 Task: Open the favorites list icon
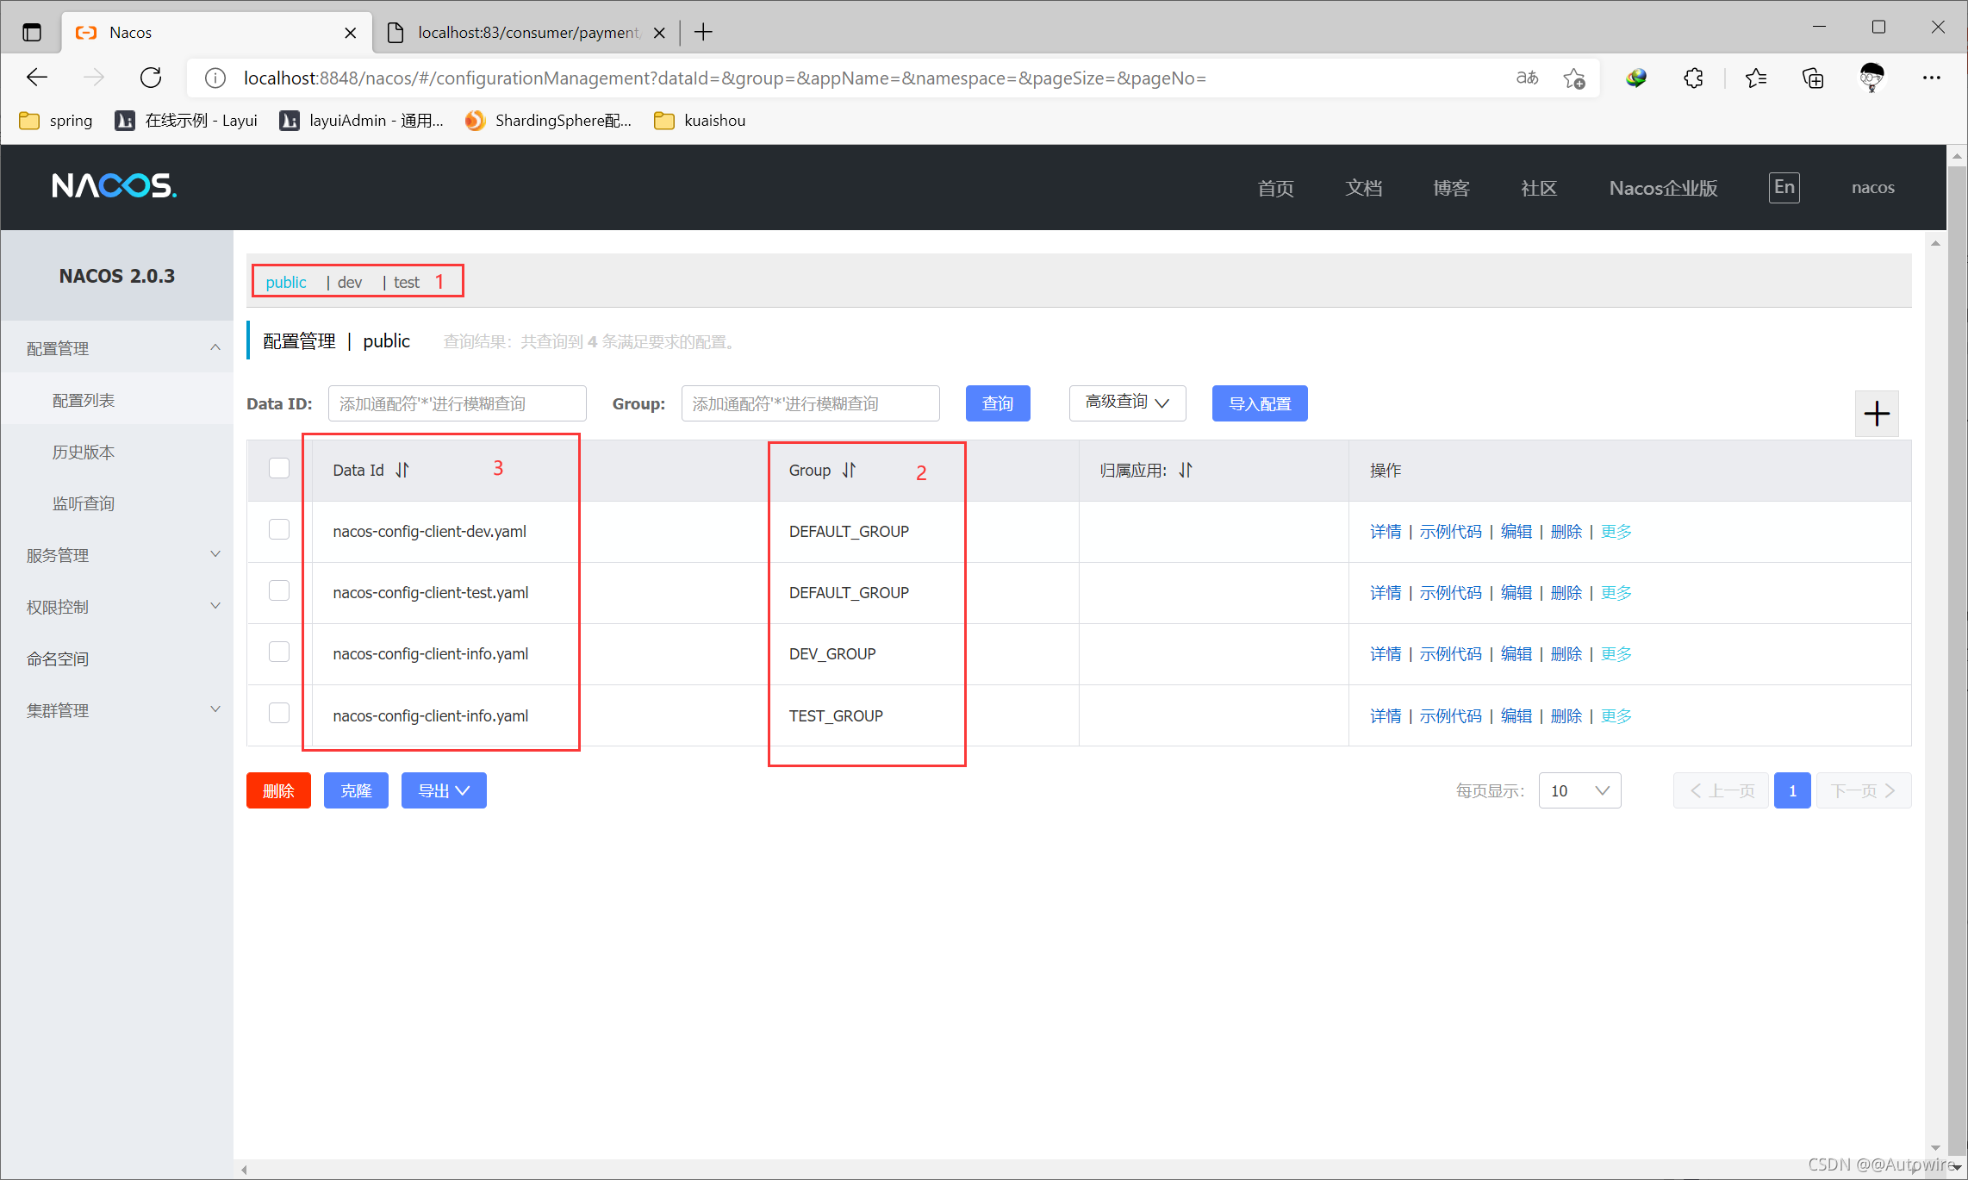coord(1755,78)
